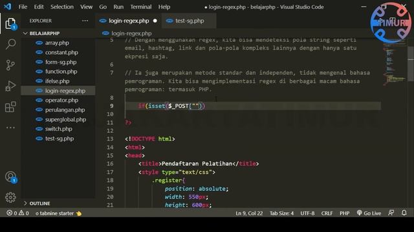This screenshot has height=232, width=414.
Task: Click login-regex.php breadcrumb
Action: tap(131, 34)
